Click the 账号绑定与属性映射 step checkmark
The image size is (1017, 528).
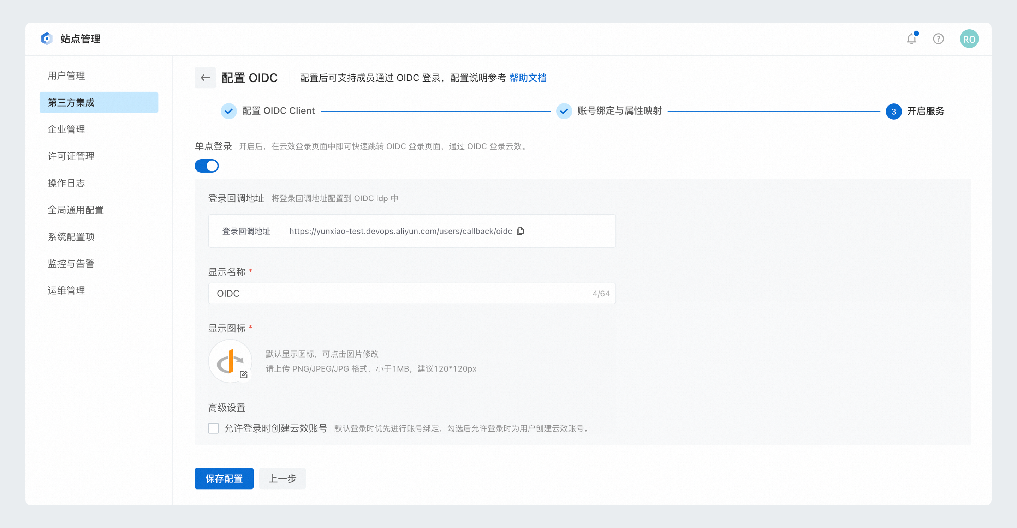click(x=564, y=111)
